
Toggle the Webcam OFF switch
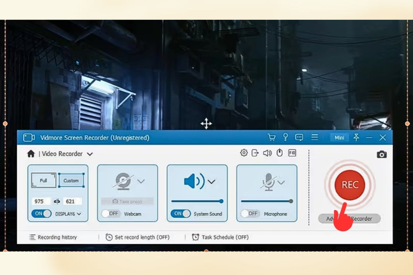pyautogui.click(x=110, y=214)
